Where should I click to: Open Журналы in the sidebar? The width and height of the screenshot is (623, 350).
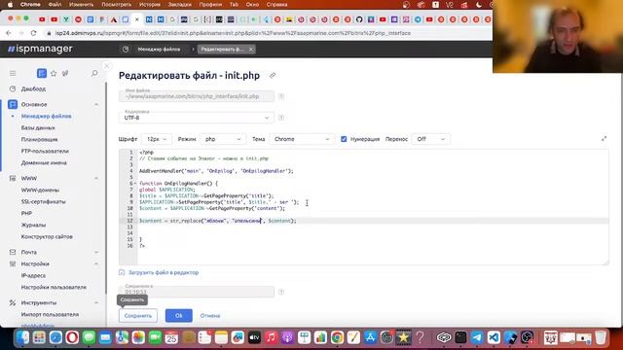point(33,225)
